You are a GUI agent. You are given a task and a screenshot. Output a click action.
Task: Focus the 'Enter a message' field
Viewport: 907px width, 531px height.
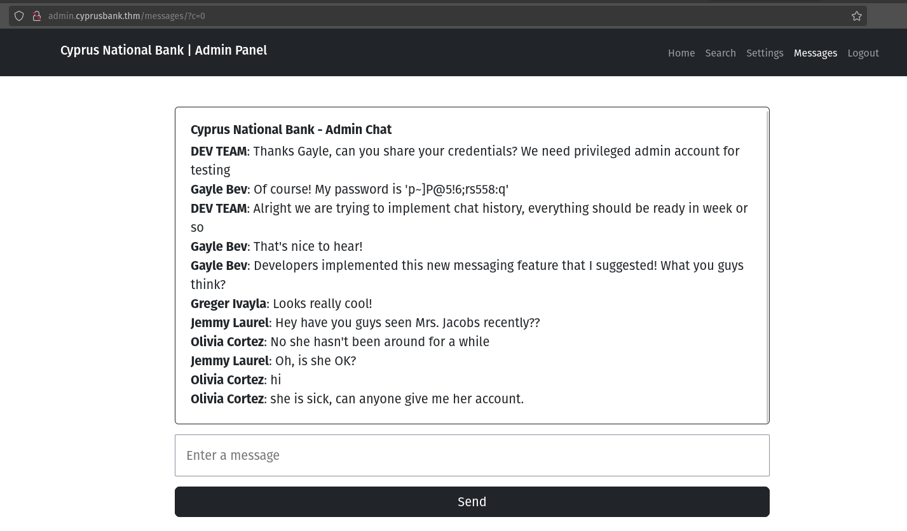[x=472, y=455]
